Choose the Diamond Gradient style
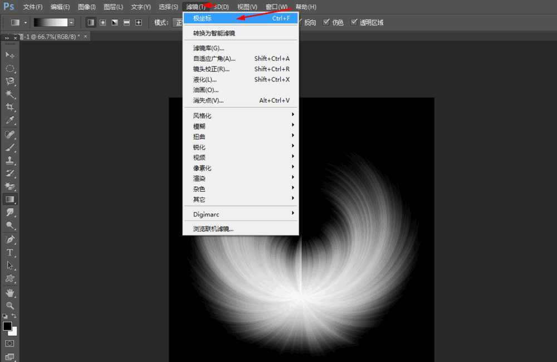 (138, 22)
